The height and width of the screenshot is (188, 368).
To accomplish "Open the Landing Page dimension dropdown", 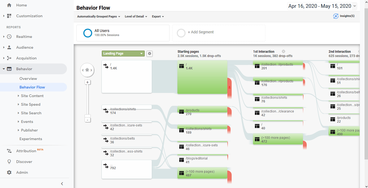I will [123, 54].
